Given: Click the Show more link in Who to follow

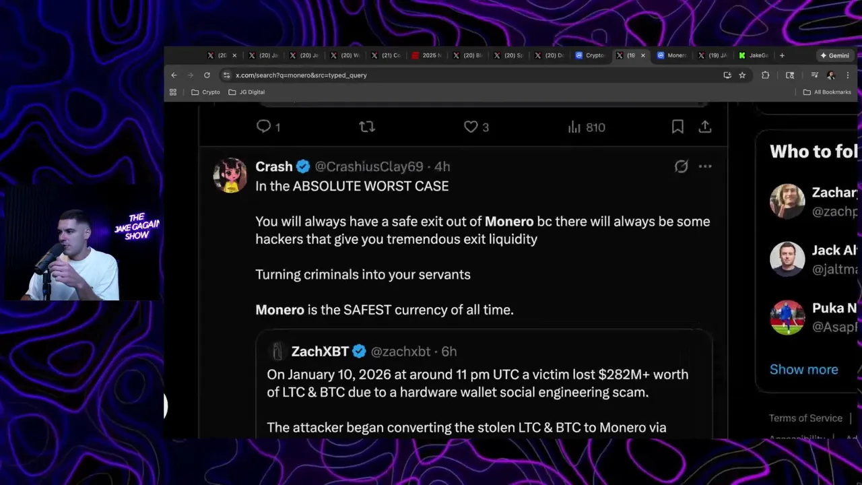Looking at the screenshot, I should tap(803, 369).
